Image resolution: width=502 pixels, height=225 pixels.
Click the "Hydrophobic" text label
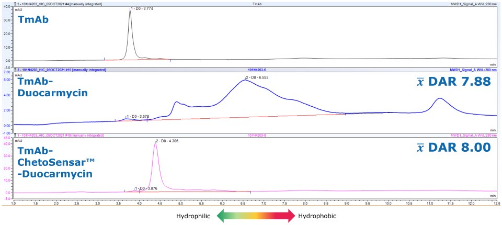tap(316, 216)
